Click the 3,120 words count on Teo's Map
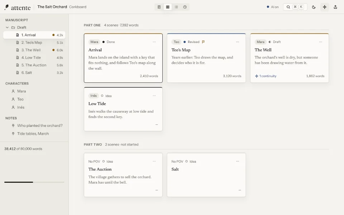This screenshot has height=215, width=344. coord(232,76)
